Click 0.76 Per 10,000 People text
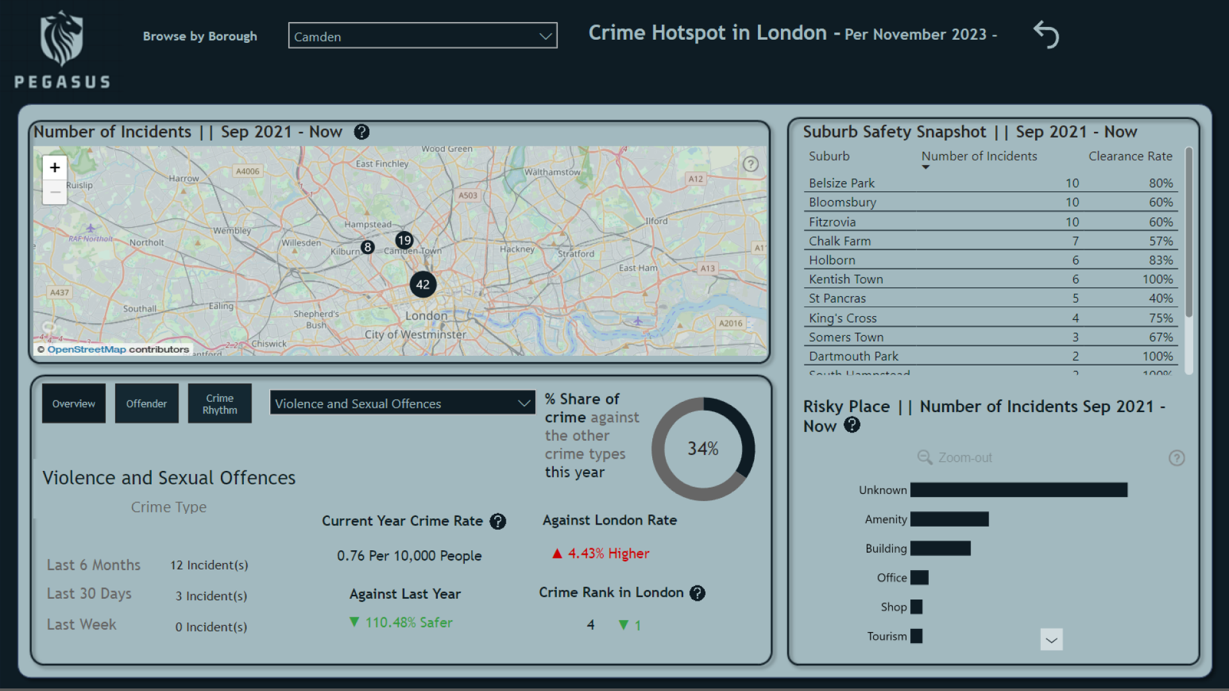Screen dimensions: 1229x691 (410, 556)
